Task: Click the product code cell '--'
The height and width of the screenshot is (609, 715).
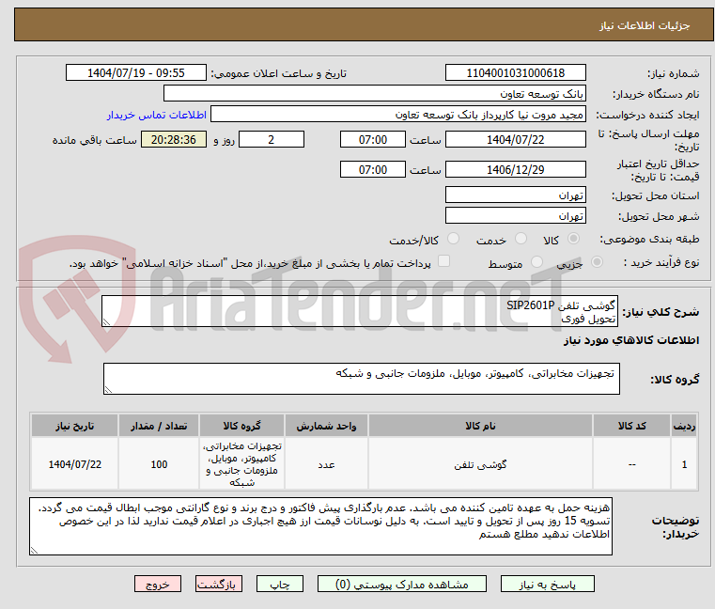Action: [631, 464]
